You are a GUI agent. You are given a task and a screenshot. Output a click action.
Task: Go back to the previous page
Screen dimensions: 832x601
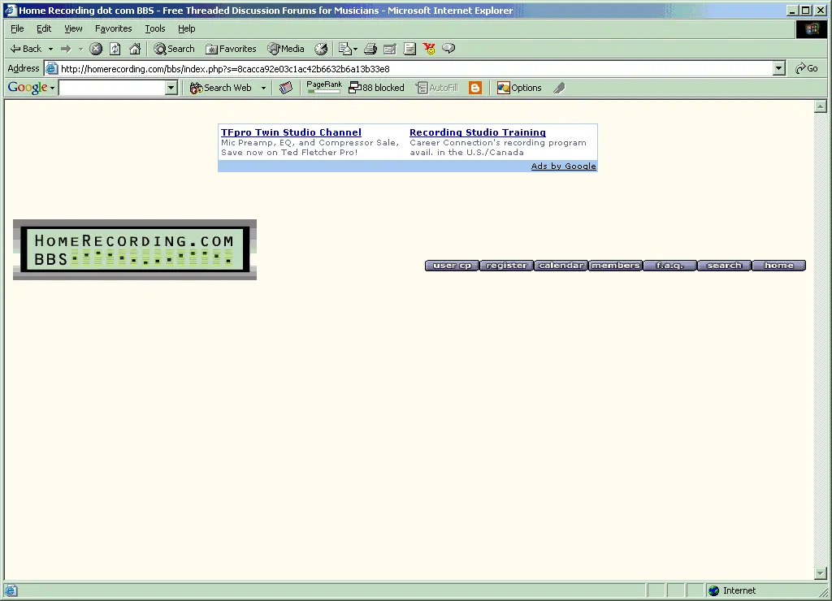(x=25, y=49)
